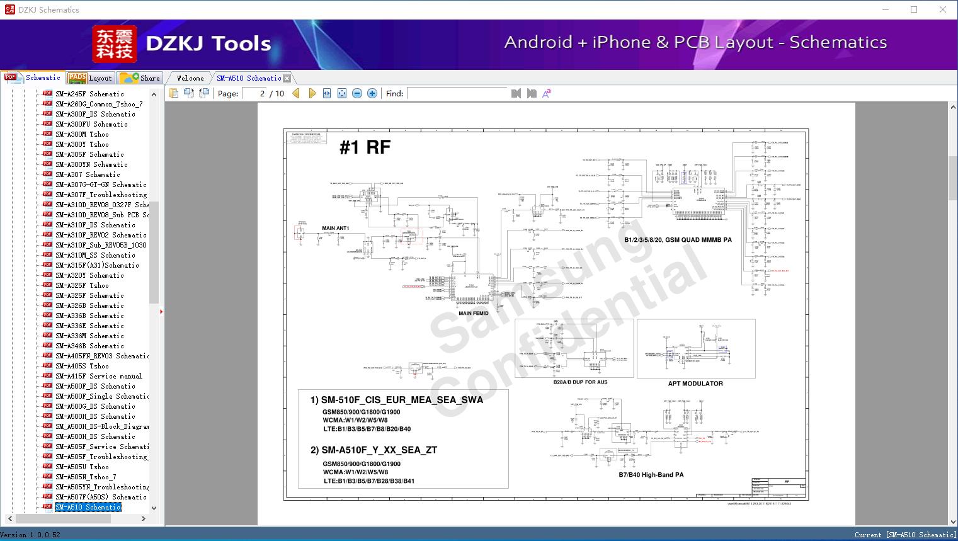This screenshot has width=958, height=541.
Task: Maximize the DZKJ Schematics window
Action: pos(914,9)
